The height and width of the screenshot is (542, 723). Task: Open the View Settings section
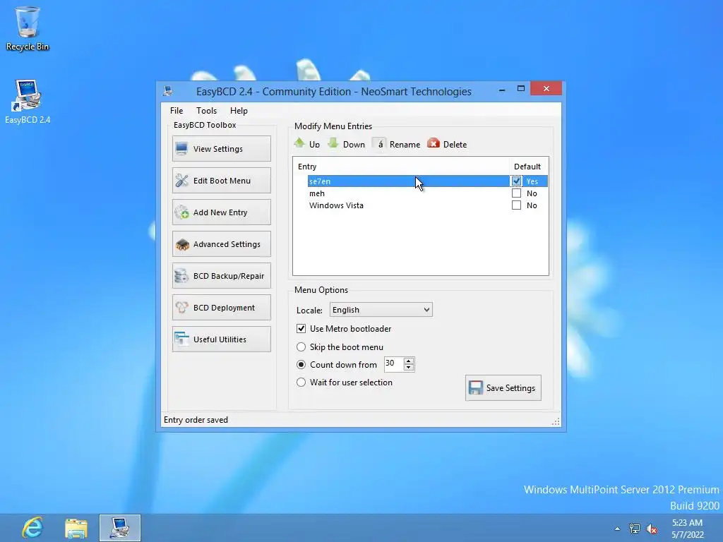click(x=221, y=148)
